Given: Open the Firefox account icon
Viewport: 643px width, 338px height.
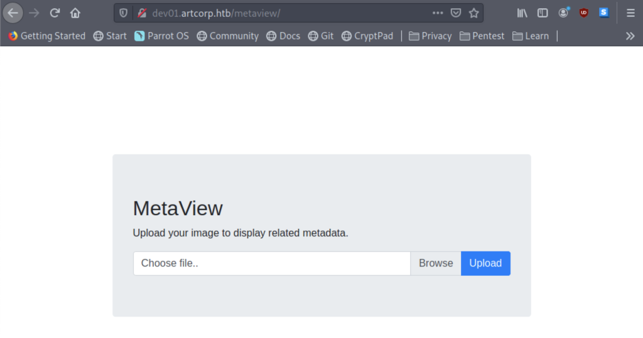Looking at the screenshot, I should [563, 13].
